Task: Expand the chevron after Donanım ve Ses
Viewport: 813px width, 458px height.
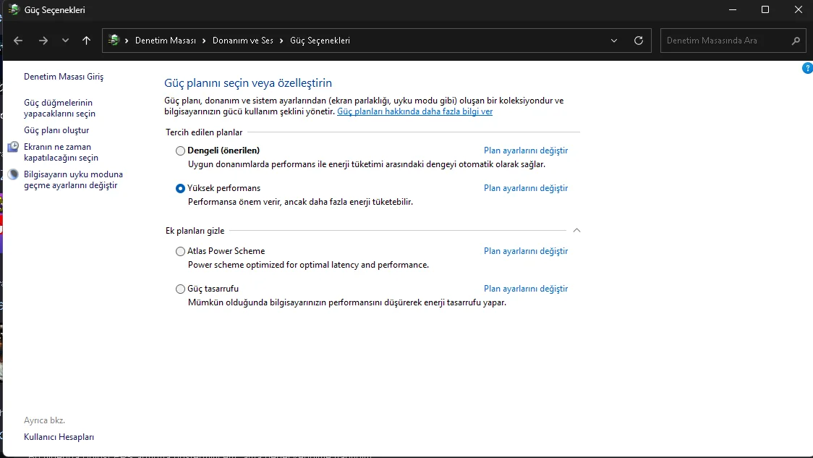Action: 281,41
